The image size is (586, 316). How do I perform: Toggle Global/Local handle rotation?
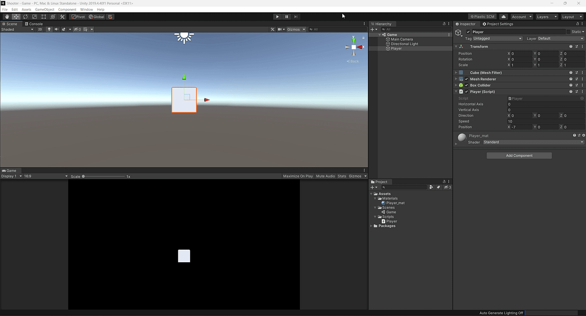point(96,17)
